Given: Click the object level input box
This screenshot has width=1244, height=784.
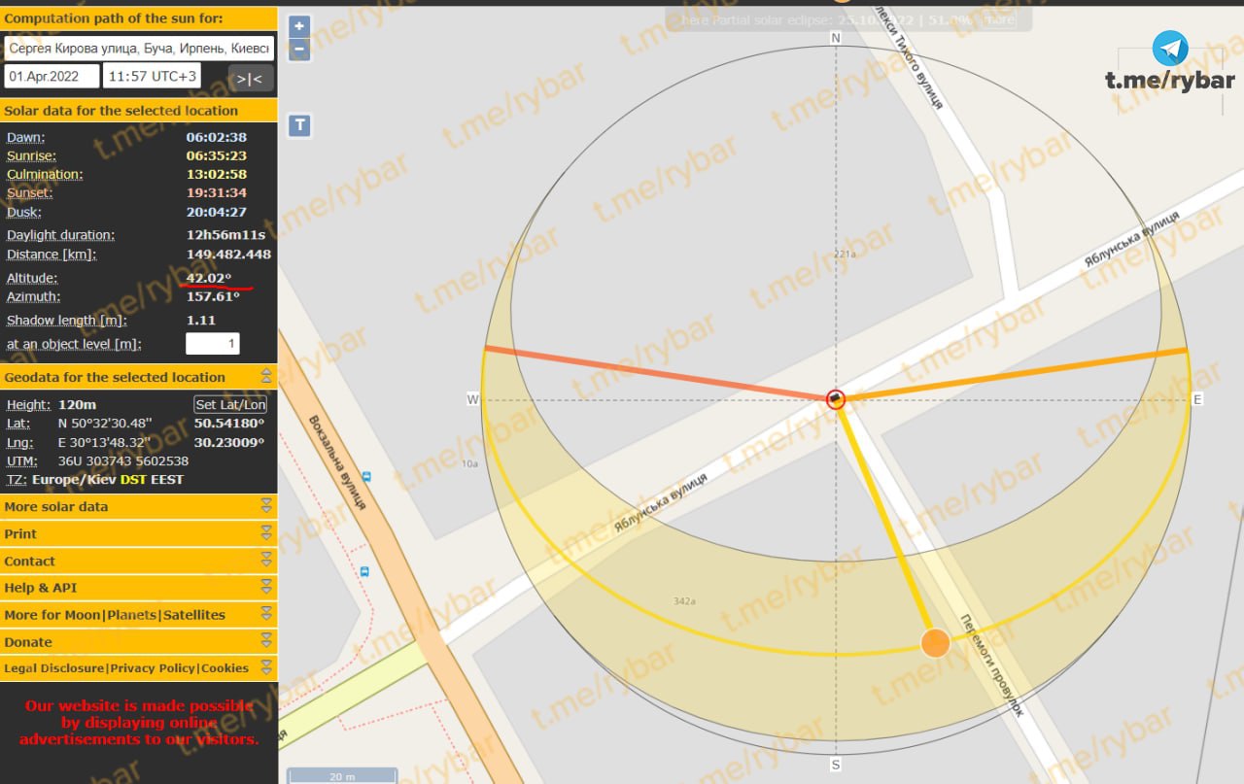Looking at the screenshot, I should click(x=212, y=344).
